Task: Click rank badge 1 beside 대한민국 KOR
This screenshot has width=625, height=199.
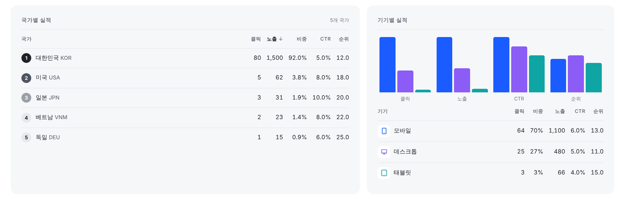Action: tap(26, 58)
